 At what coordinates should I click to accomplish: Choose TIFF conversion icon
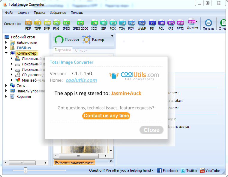click(x=37, y=24)
